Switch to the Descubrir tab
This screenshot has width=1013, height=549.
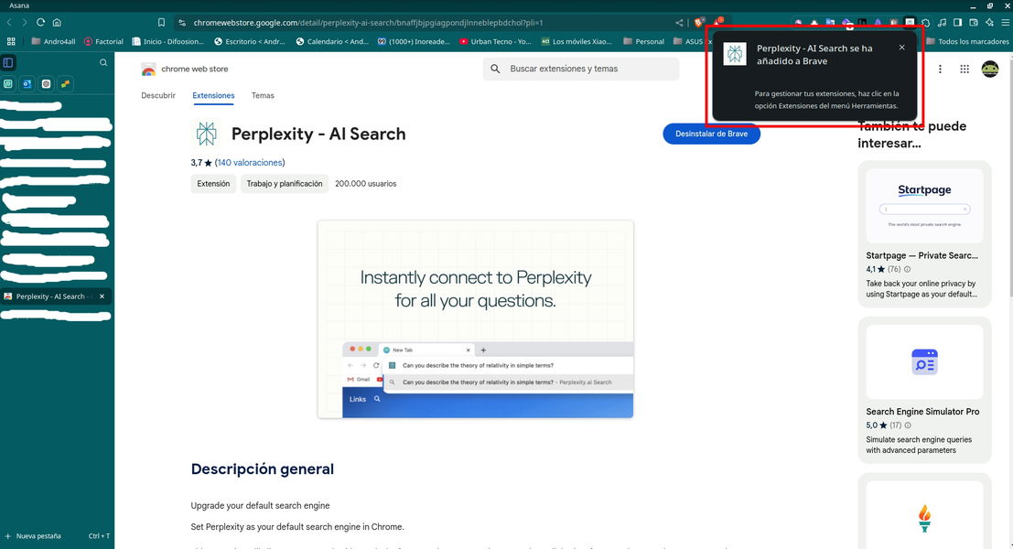[x=158, y=95]
